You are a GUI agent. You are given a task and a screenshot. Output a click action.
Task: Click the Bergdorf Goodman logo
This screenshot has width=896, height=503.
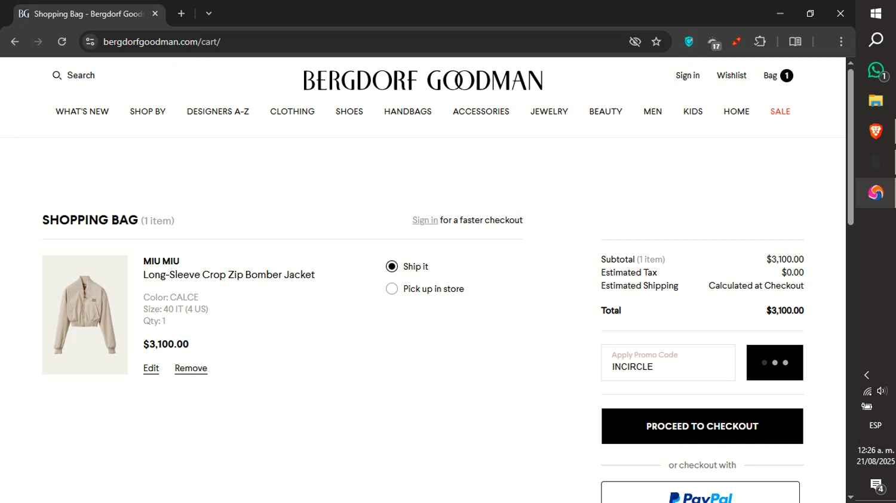point(423,81)
